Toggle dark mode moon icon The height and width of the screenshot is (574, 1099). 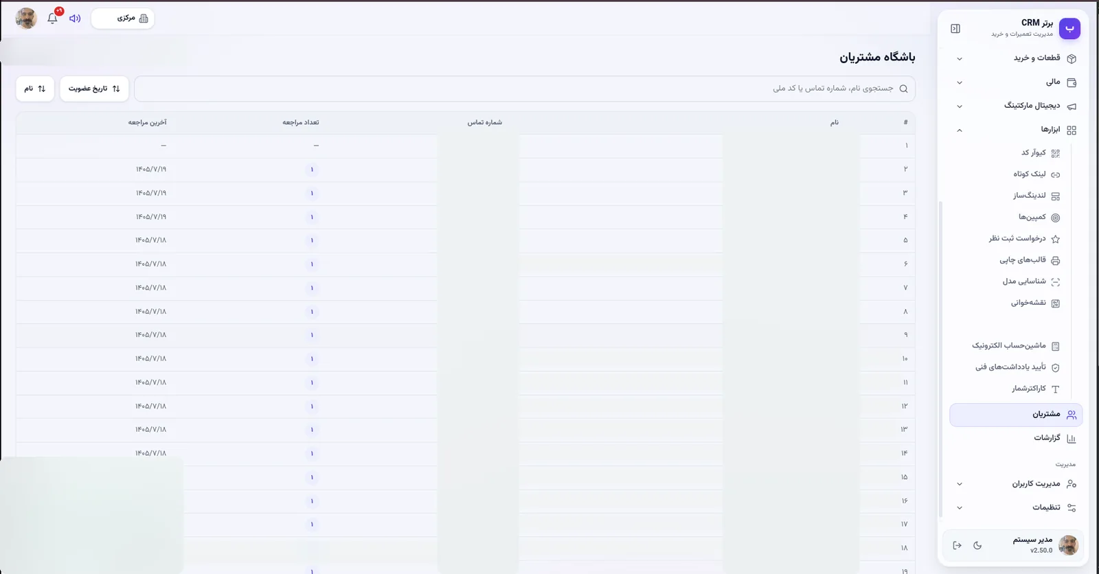pos(977,545)
